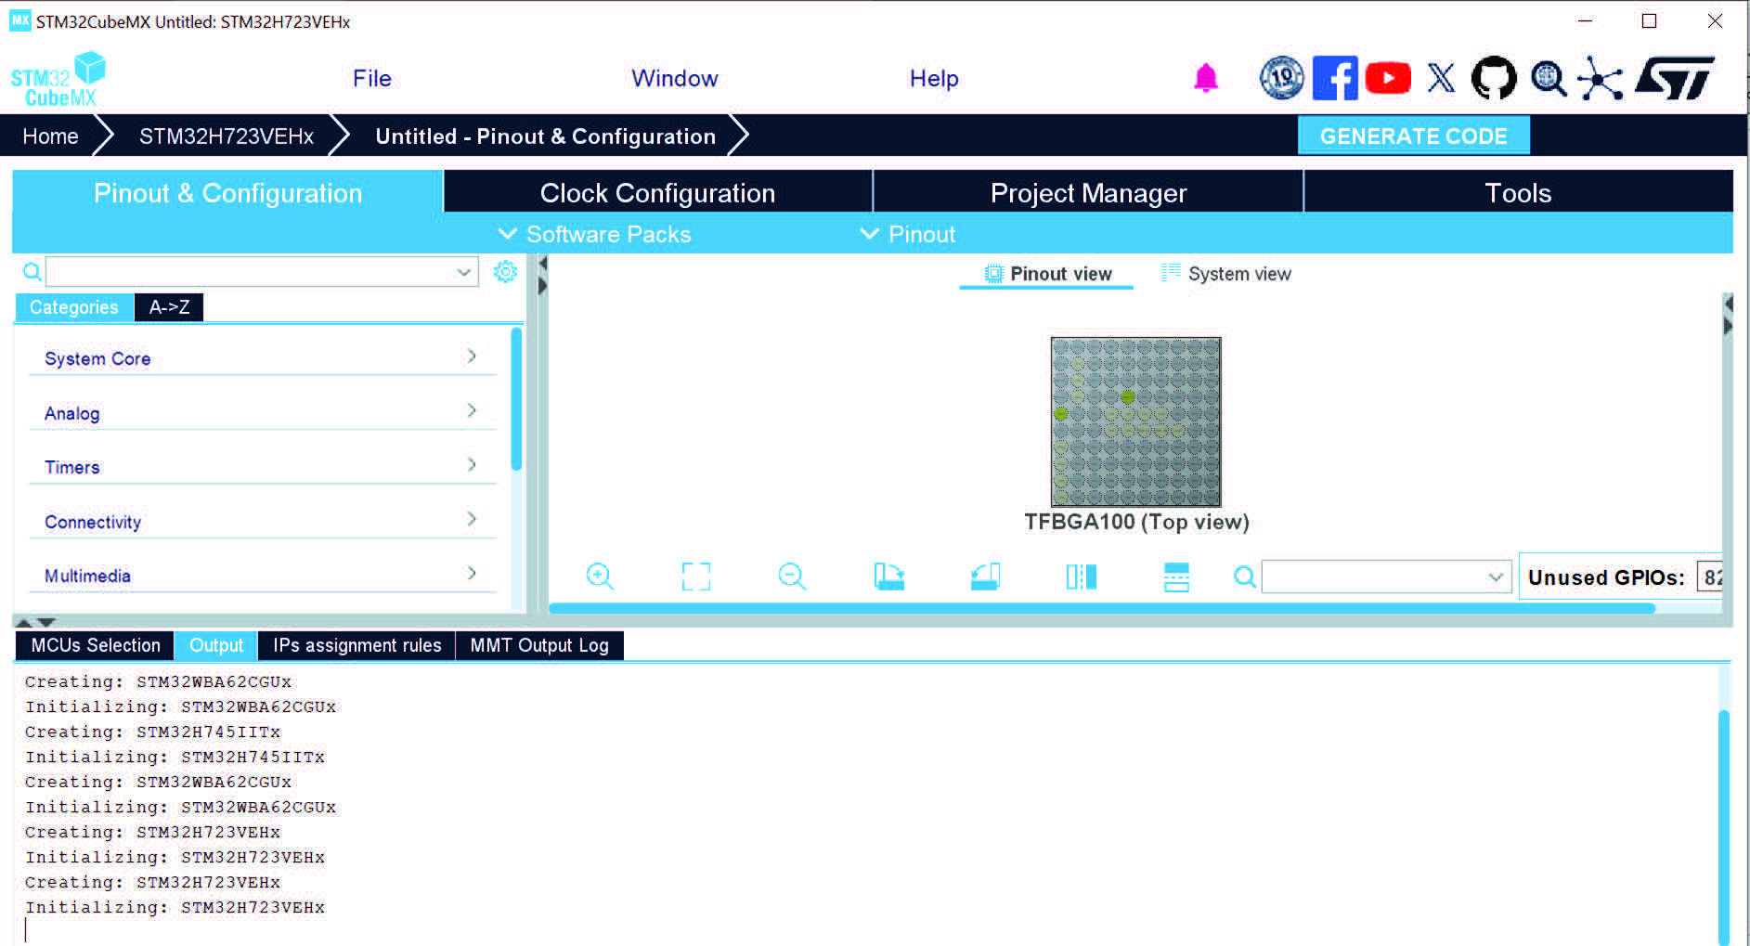
Task: Open the IPs assignment rules tab
Action: (357, 645)
